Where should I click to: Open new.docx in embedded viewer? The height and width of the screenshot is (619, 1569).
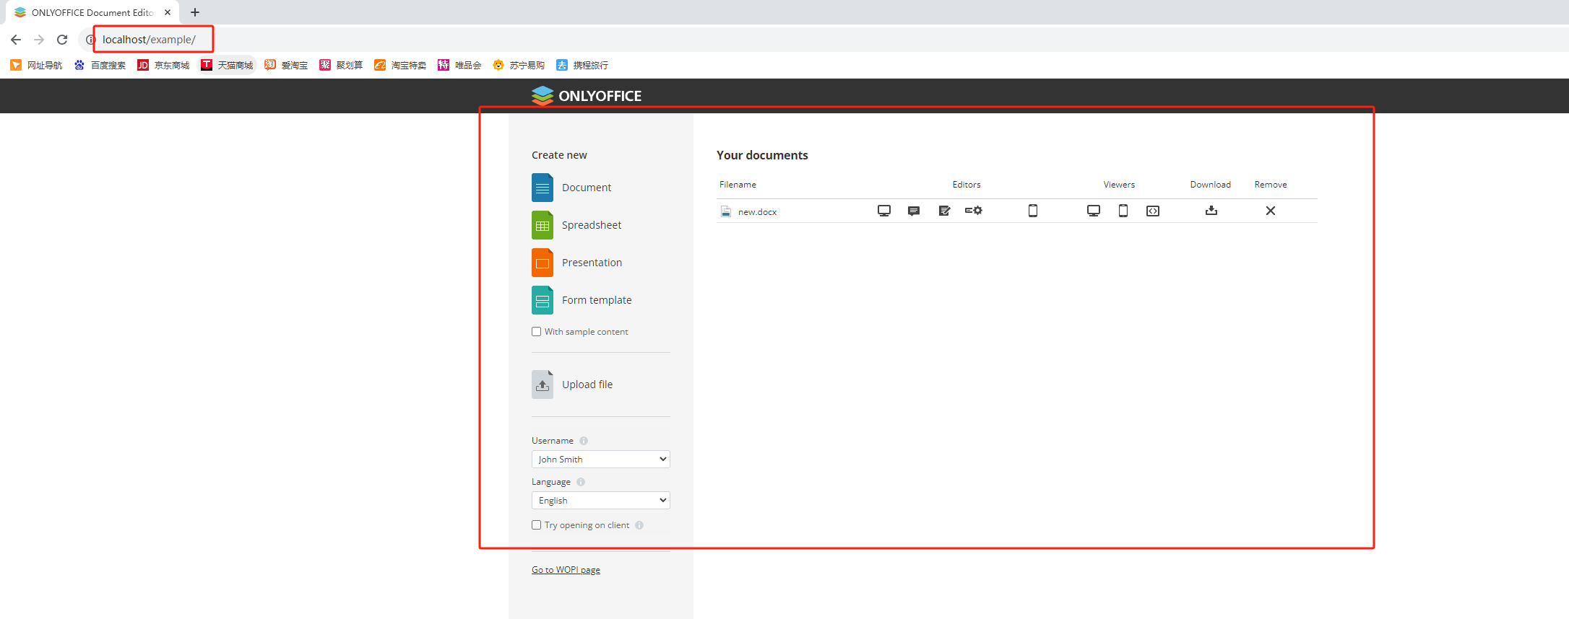click(x=1153, y=211)
